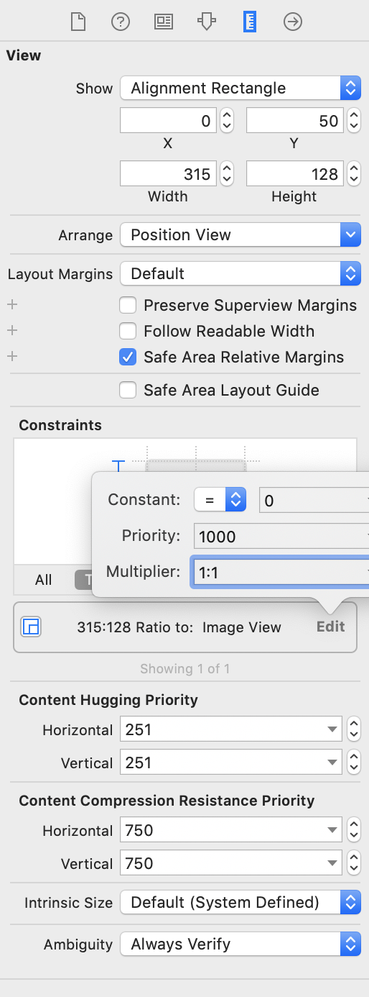Select the Size inspector ruler icon

tap(250, 22)
